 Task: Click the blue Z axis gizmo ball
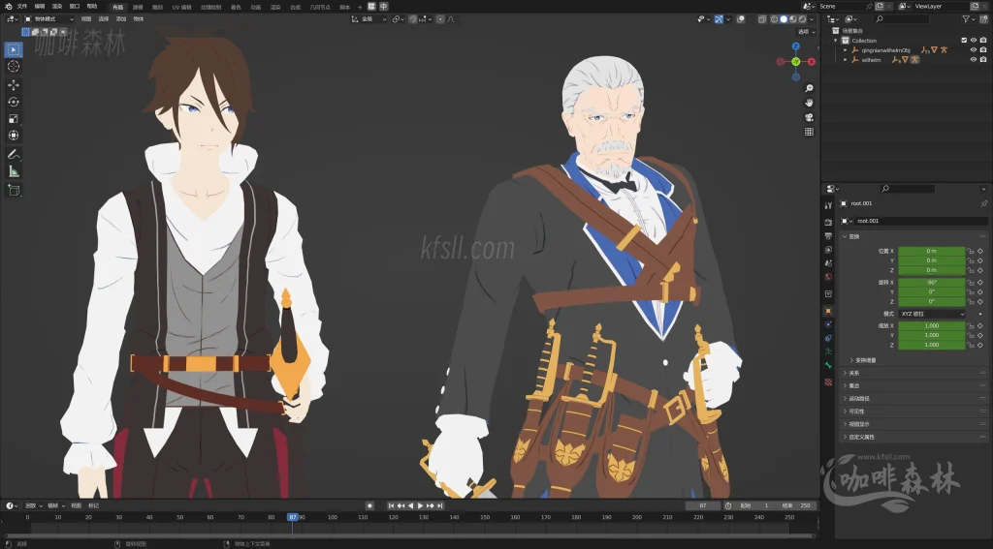click(x=796, y=46)
